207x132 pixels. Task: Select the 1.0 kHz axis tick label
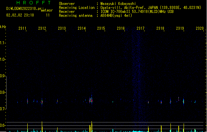3,59
